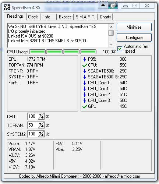Open the Charts tab
The width and height of the screenshot is (159, 184).
click(105, 17)
